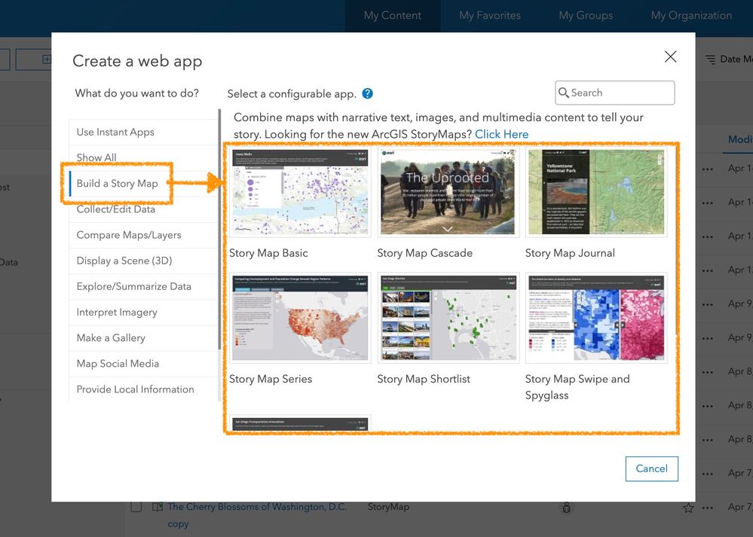The width and height of the screenshot is (753, 537).
Task: Open the ellipsis menu on the Apr 7 row
Action: pyautogui.click(x=706, y=473)
